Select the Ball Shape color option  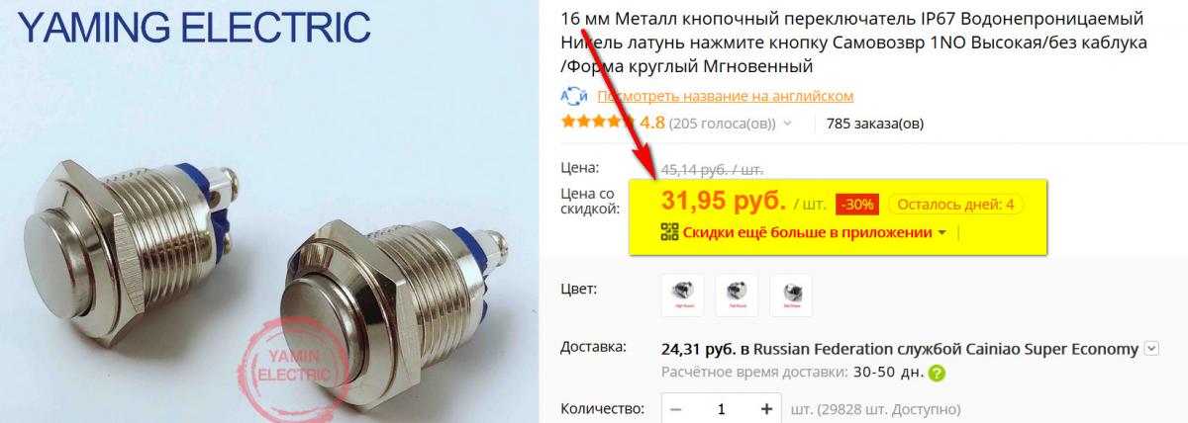790,296
